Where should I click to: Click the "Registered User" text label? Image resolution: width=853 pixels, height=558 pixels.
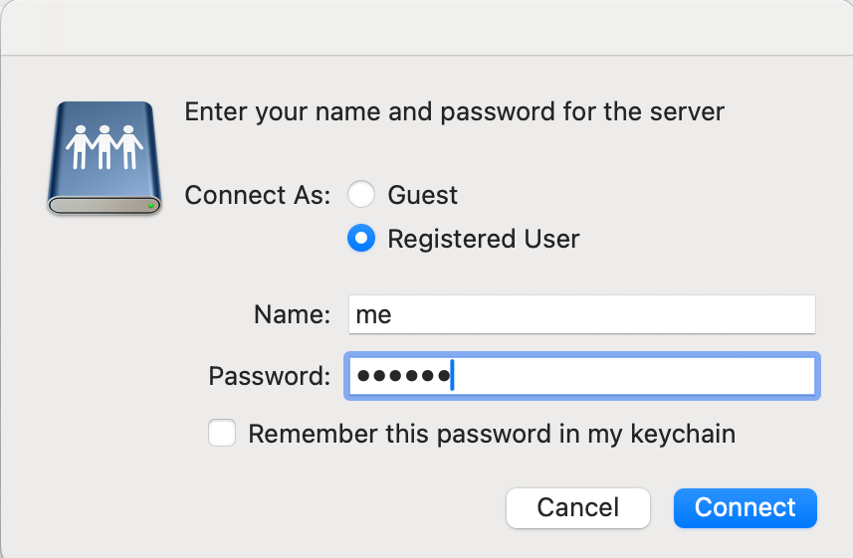click(x=484, y=239)
